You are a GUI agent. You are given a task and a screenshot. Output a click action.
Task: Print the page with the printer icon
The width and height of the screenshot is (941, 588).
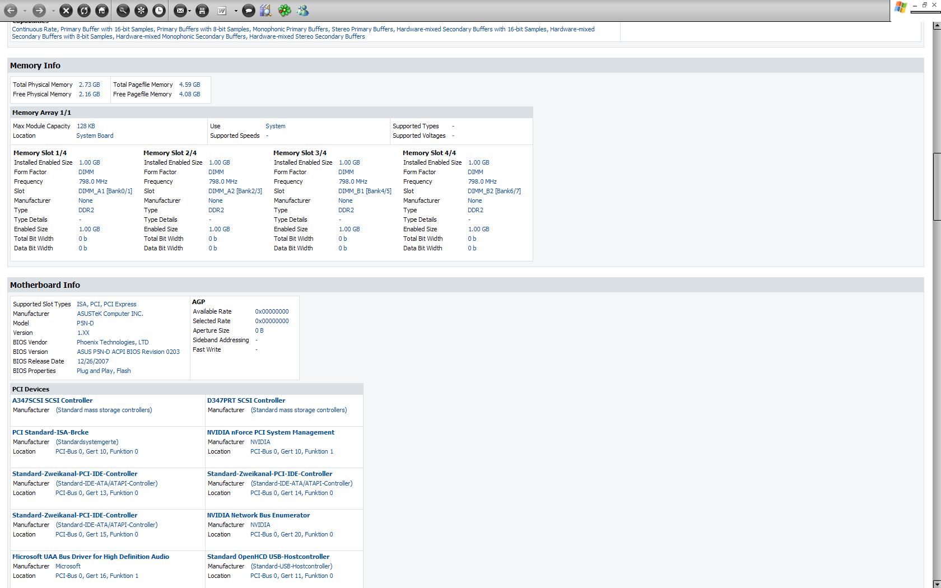point(202,10)
